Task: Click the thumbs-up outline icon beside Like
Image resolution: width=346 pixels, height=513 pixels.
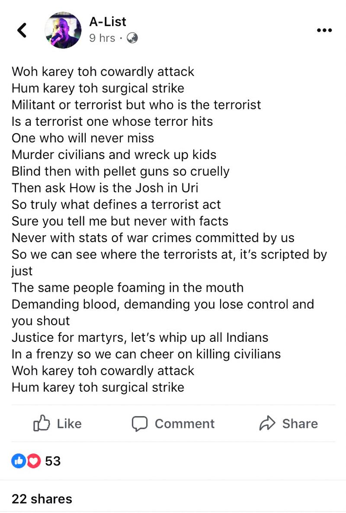Action: click(42, 424)
